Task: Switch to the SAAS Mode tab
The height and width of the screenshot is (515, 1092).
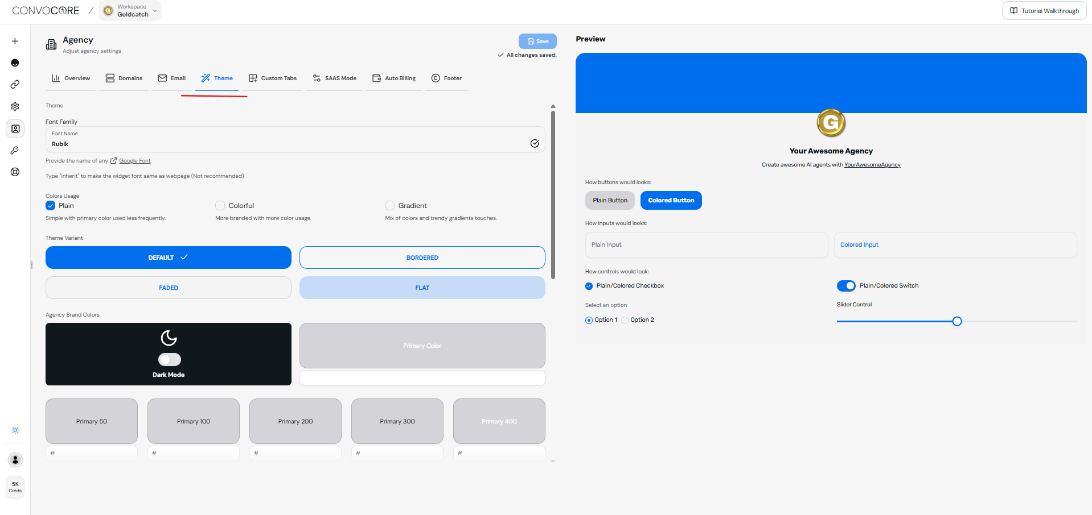Action: (x=334, y=78)
